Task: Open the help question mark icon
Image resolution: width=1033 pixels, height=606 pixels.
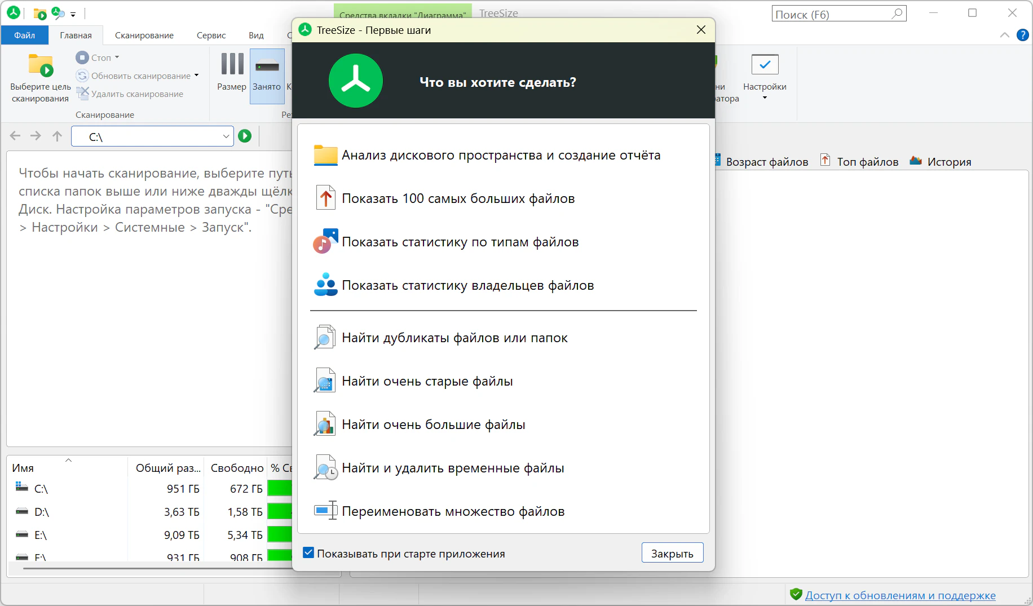Action: pyautogui.click(x=1022, y=35)
